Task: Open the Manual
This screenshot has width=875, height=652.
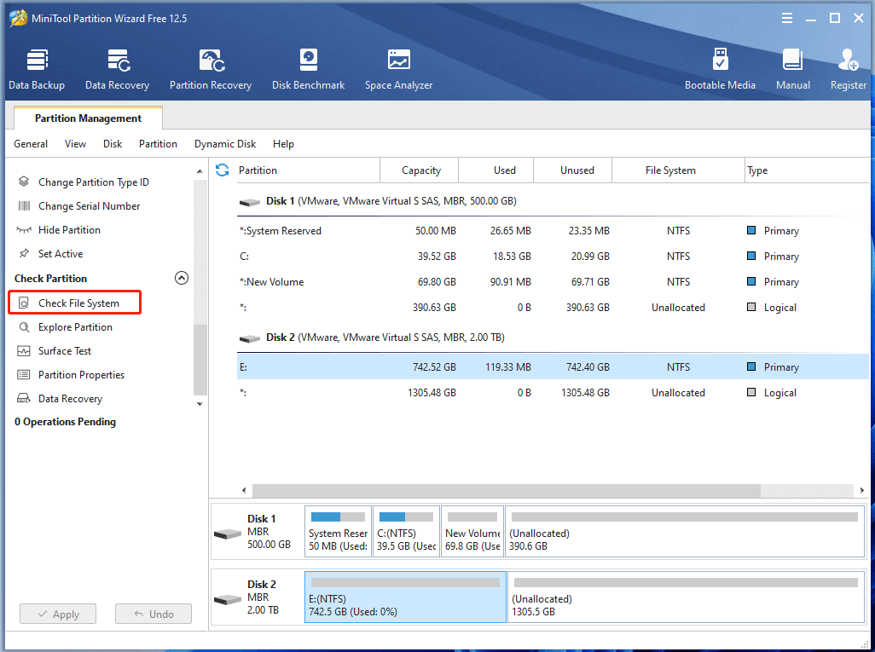Action: [792, 70]
